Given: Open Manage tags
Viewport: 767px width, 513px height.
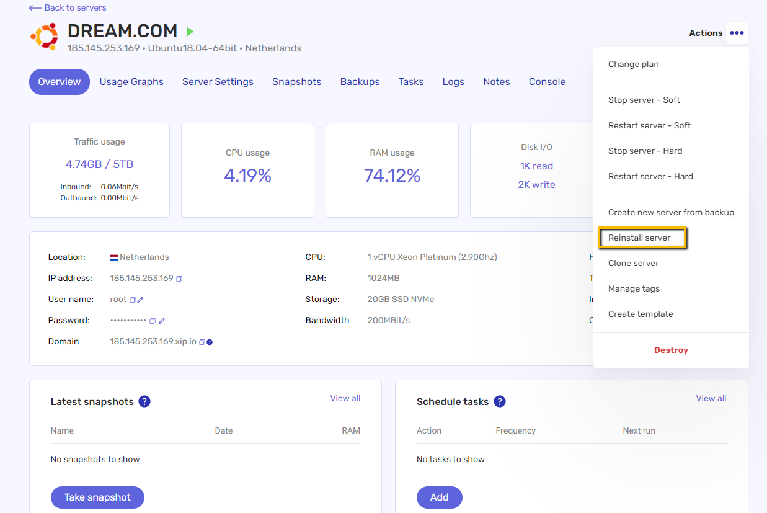Looking at the screenshot, I should click(x=671, y=288).
